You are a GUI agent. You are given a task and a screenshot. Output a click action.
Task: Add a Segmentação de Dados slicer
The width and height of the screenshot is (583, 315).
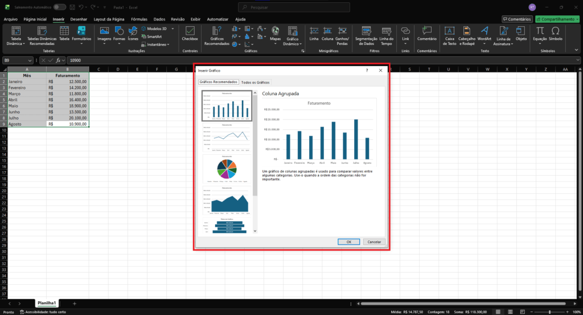pos(366,36)
